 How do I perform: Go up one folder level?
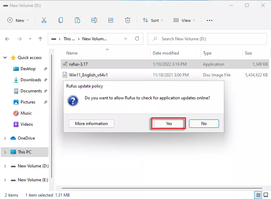40,39
